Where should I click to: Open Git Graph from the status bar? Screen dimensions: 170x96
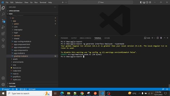pos(32,89)
